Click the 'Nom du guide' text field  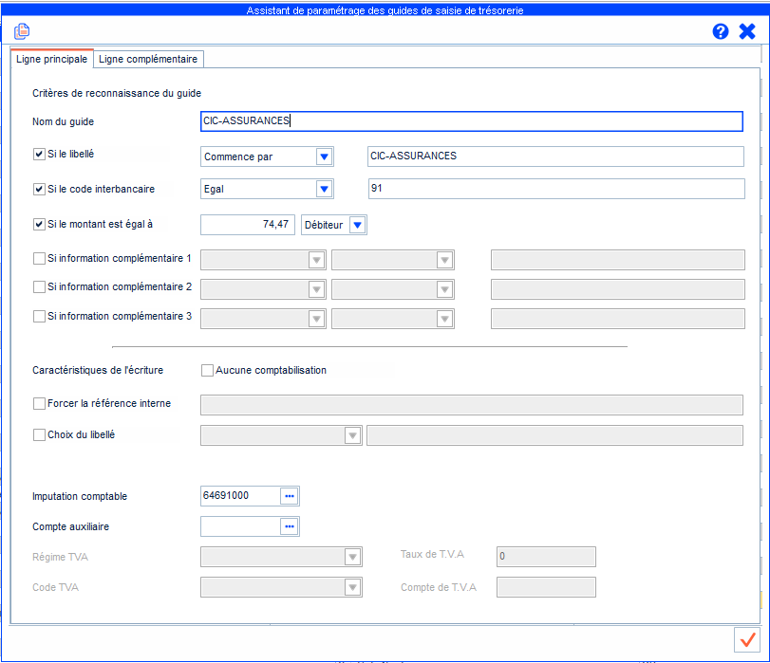(471, 120)
